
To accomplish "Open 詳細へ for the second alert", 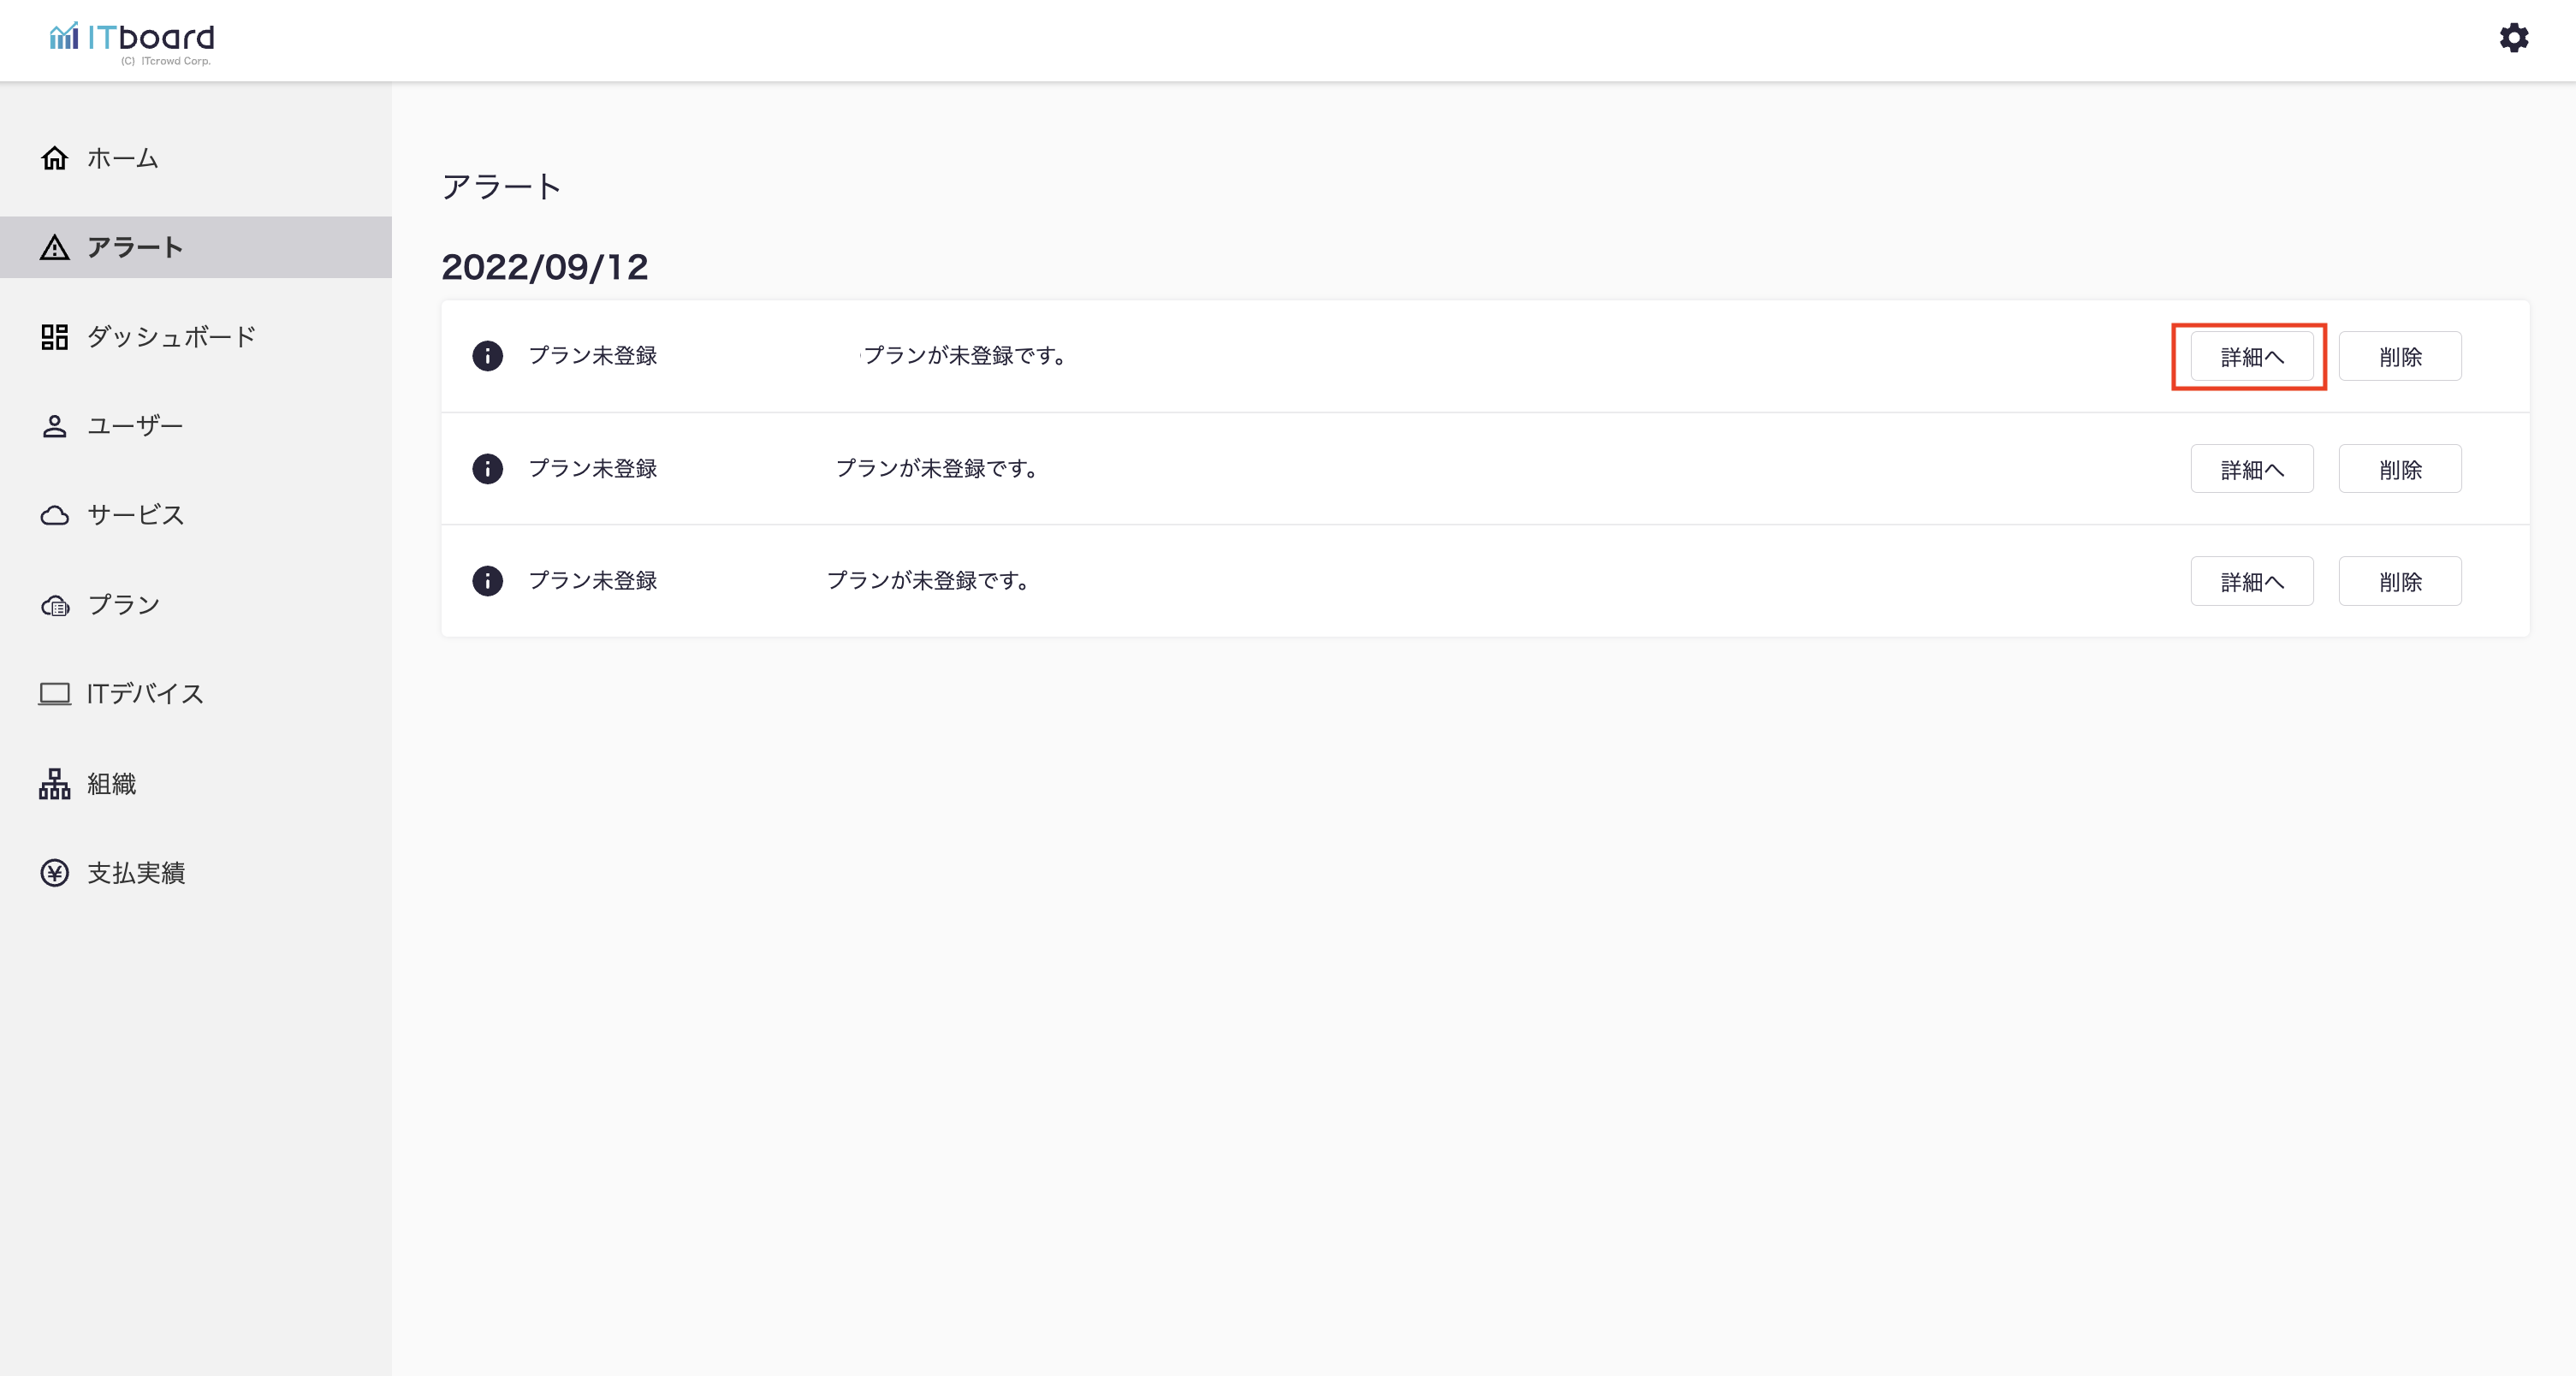I will [x=2251, y=469].
